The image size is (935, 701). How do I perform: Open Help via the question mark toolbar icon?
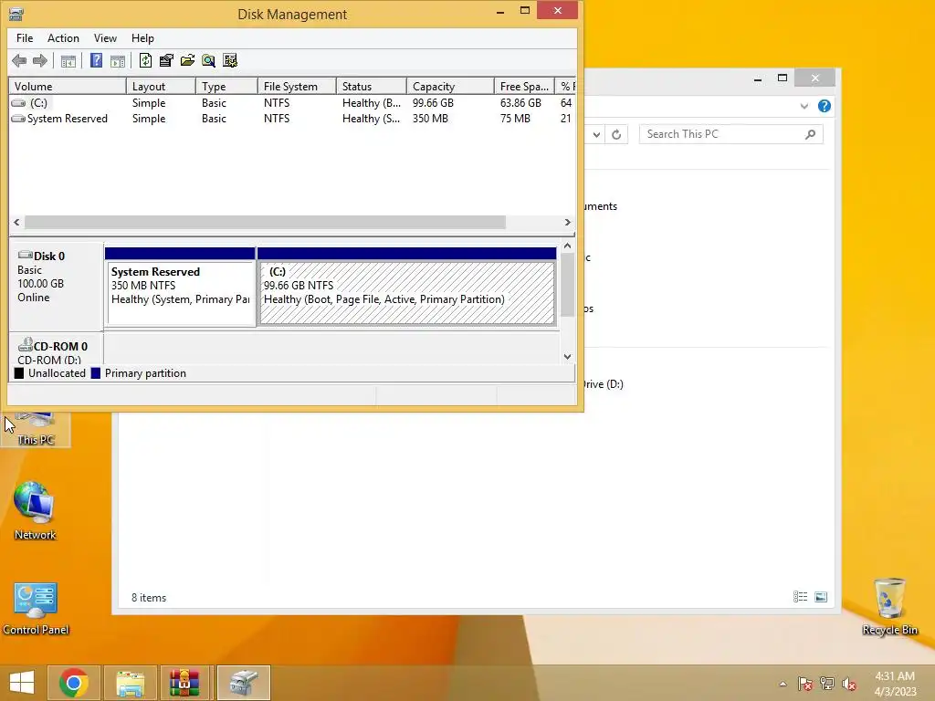coord(96,60)
